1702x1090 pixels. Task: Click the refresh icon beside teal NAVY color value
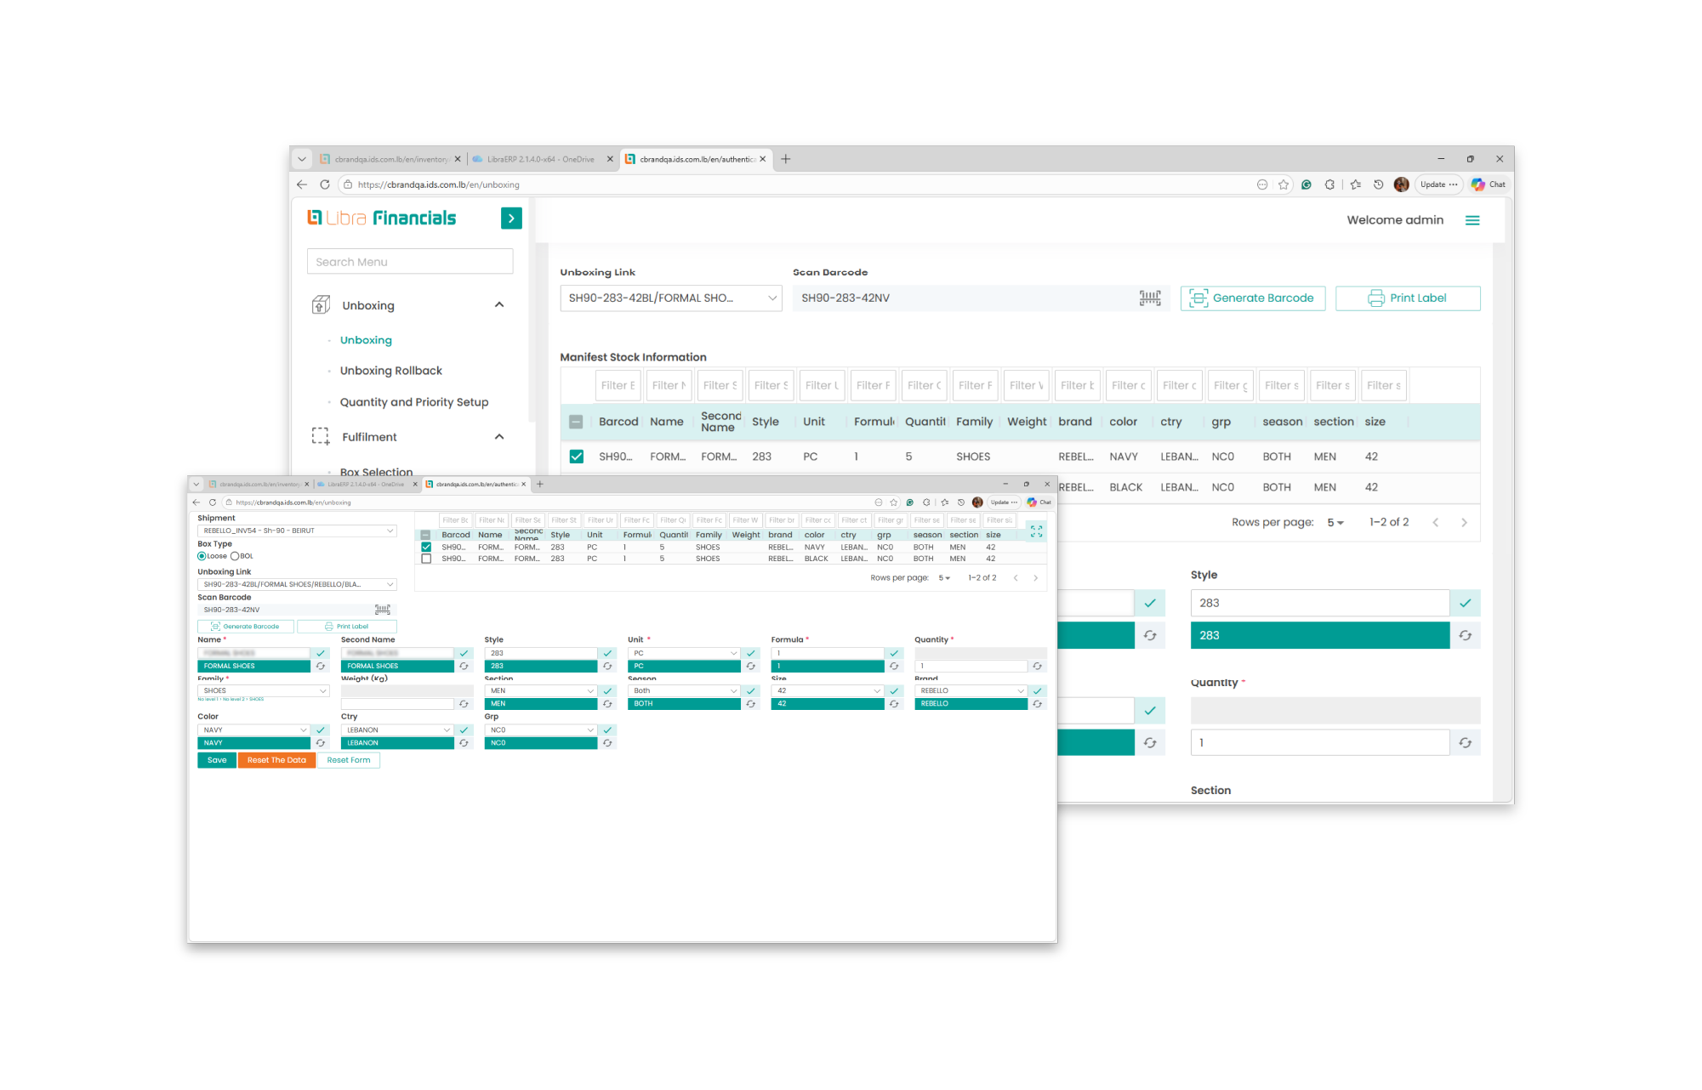coord(321,742)
